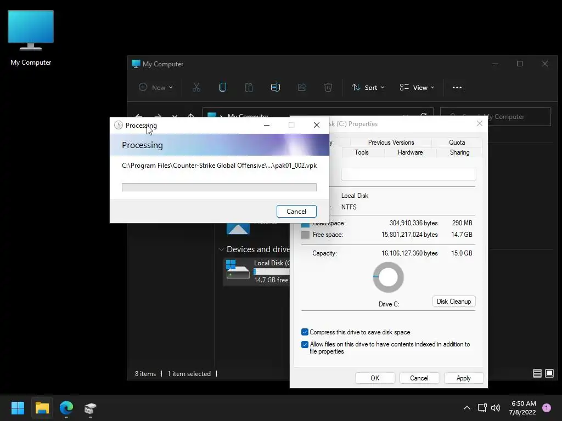
Task: Close the Local Disk Properties dialog
Action: point(480,123)
